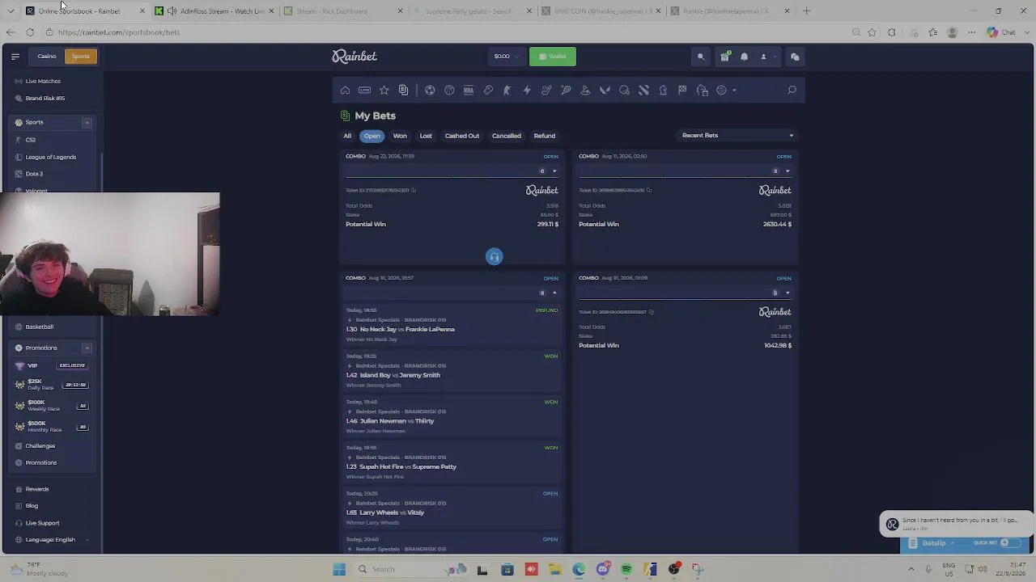Select the basketball sport icon
This screenshot has height=582, width=1036.
pyautogui.click(x=449, y=91)
